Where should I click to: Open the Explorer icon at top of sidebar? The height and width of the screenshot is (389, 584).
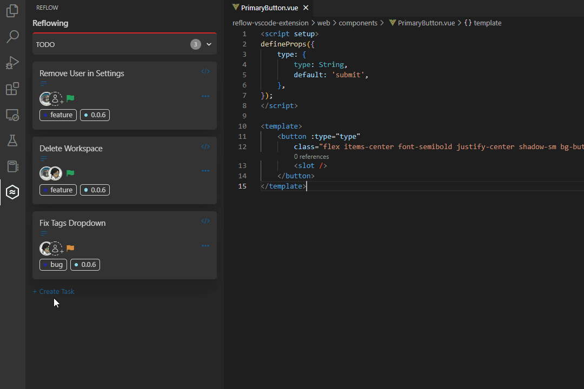[x=12, y=11]
